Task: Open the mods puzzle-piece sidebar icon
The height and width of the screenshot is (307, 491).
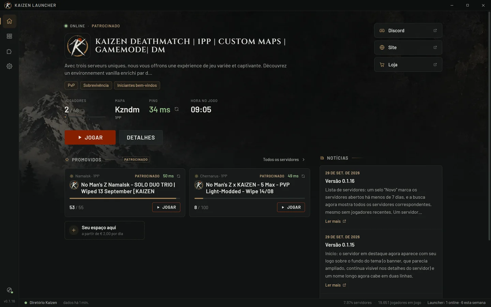Action: click(x=9, y=52)
